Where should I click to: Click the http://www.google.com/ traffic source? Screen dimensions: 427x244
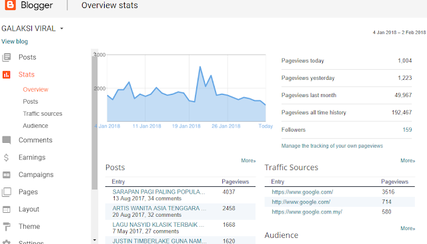coord(301,202)
